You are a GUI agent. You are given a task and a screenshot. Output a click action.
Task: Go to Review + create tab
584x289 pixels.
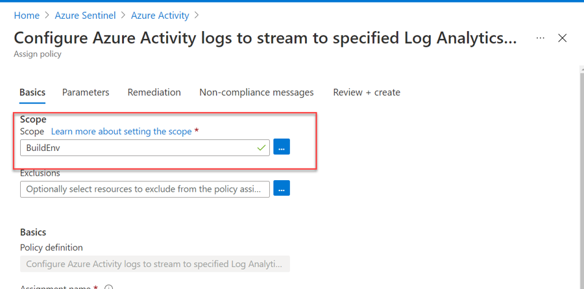pyautogui.click(x=367, y=92)
